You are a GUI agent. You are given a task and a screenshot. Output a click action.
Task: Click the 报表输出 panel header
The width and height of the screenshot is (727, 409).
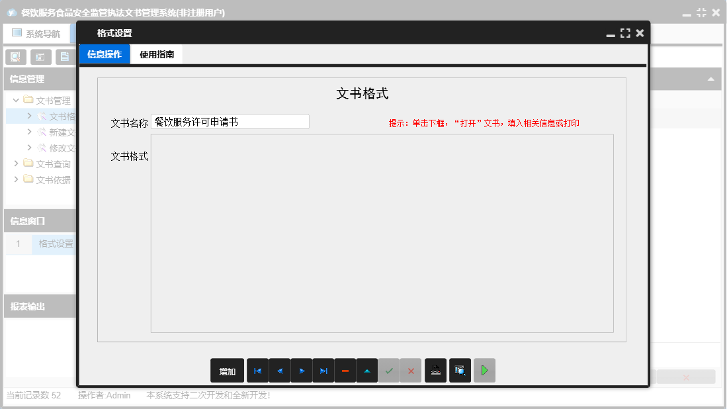(x=40, y=306)
